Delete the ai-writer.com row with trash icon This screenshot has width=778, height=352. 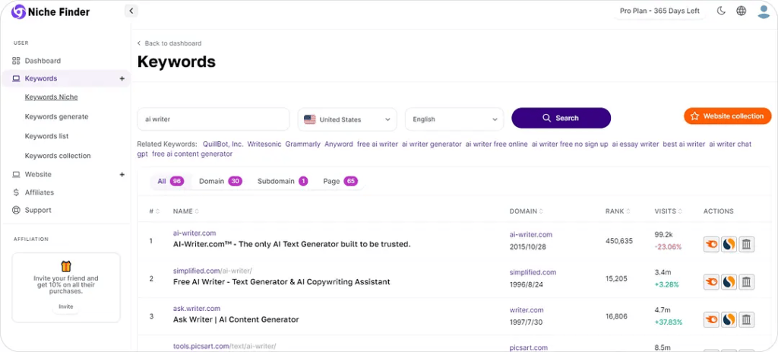747,244
